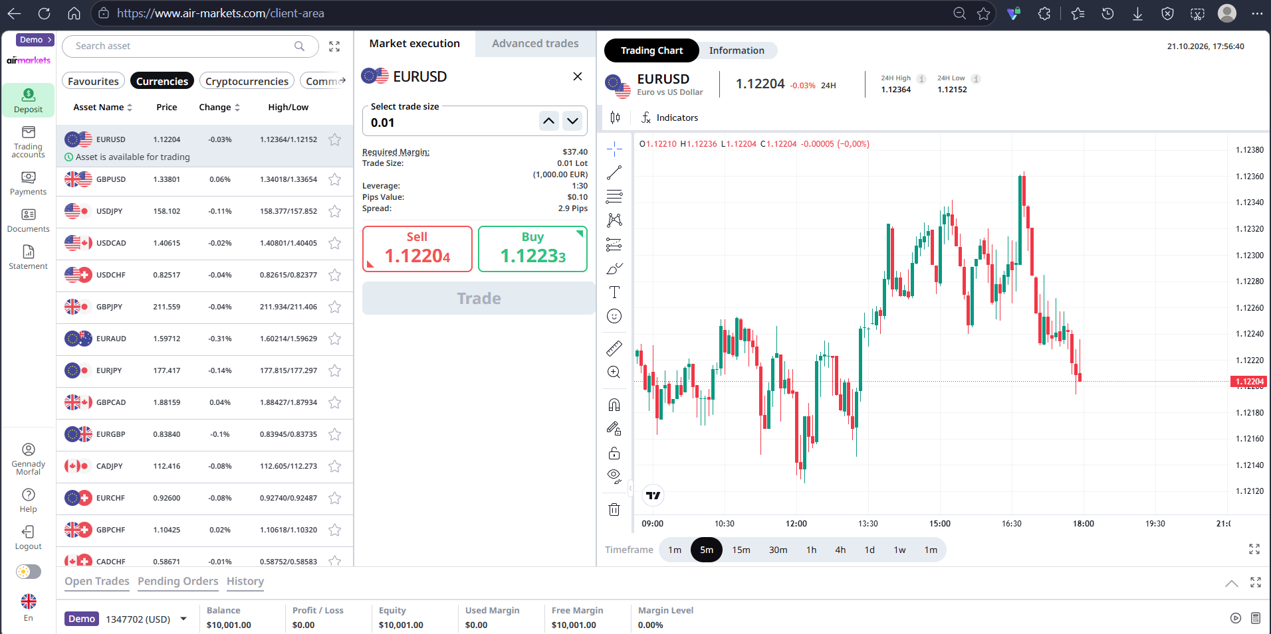This screenshot has height=634, width=1271.
Task: Lock all drawing tools
Action: [x=614, y=453]
